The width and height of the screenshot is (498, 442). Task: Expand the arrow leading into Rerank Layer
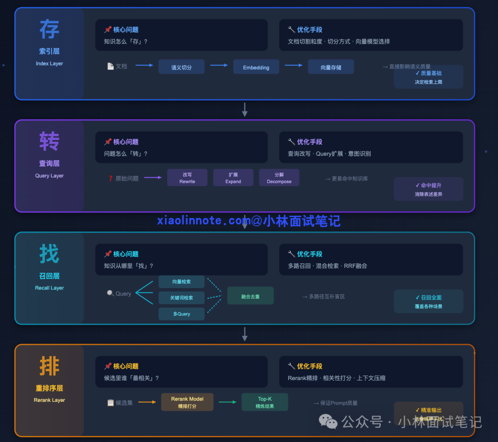pos(244,334)
